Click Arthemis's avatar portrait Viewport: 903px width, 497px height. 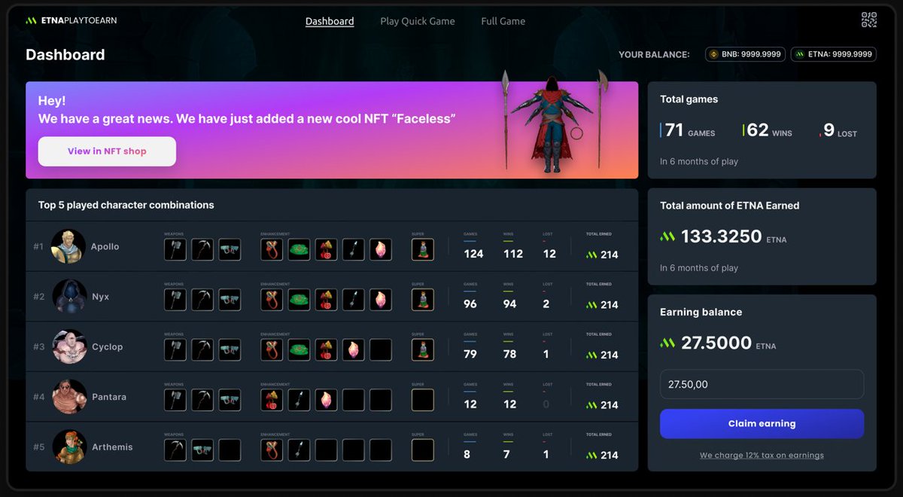point(68,447)
